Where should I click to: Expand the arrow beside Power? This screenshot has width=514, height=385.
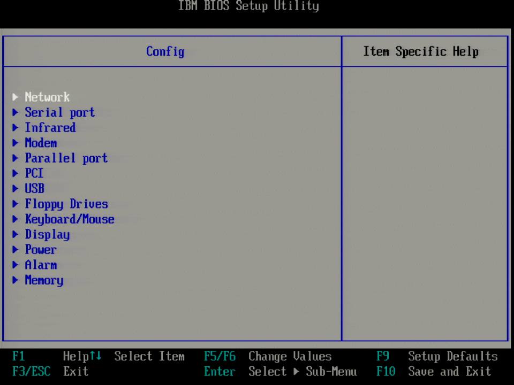tap(16, 250)
